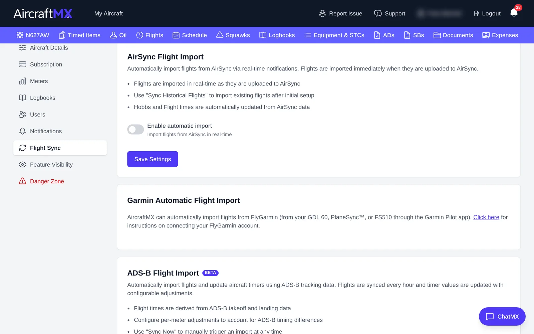
Task: Click the Save Settings button
Action: pos(153,159)
